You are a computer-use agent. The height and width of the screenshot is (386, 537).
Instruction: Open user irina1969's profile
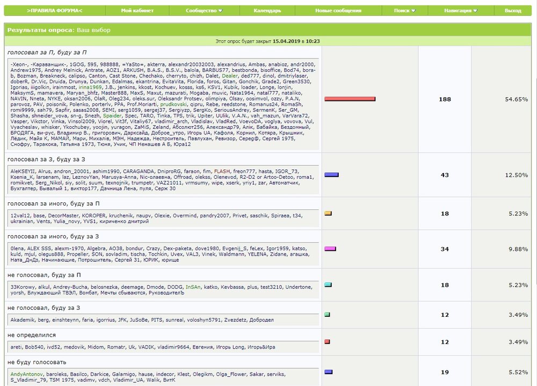pos(90,88)
